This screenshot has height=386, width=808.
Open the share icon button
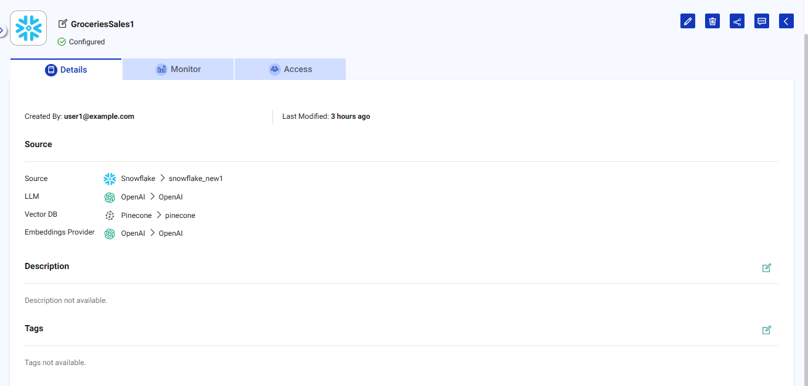pos(737,22)
